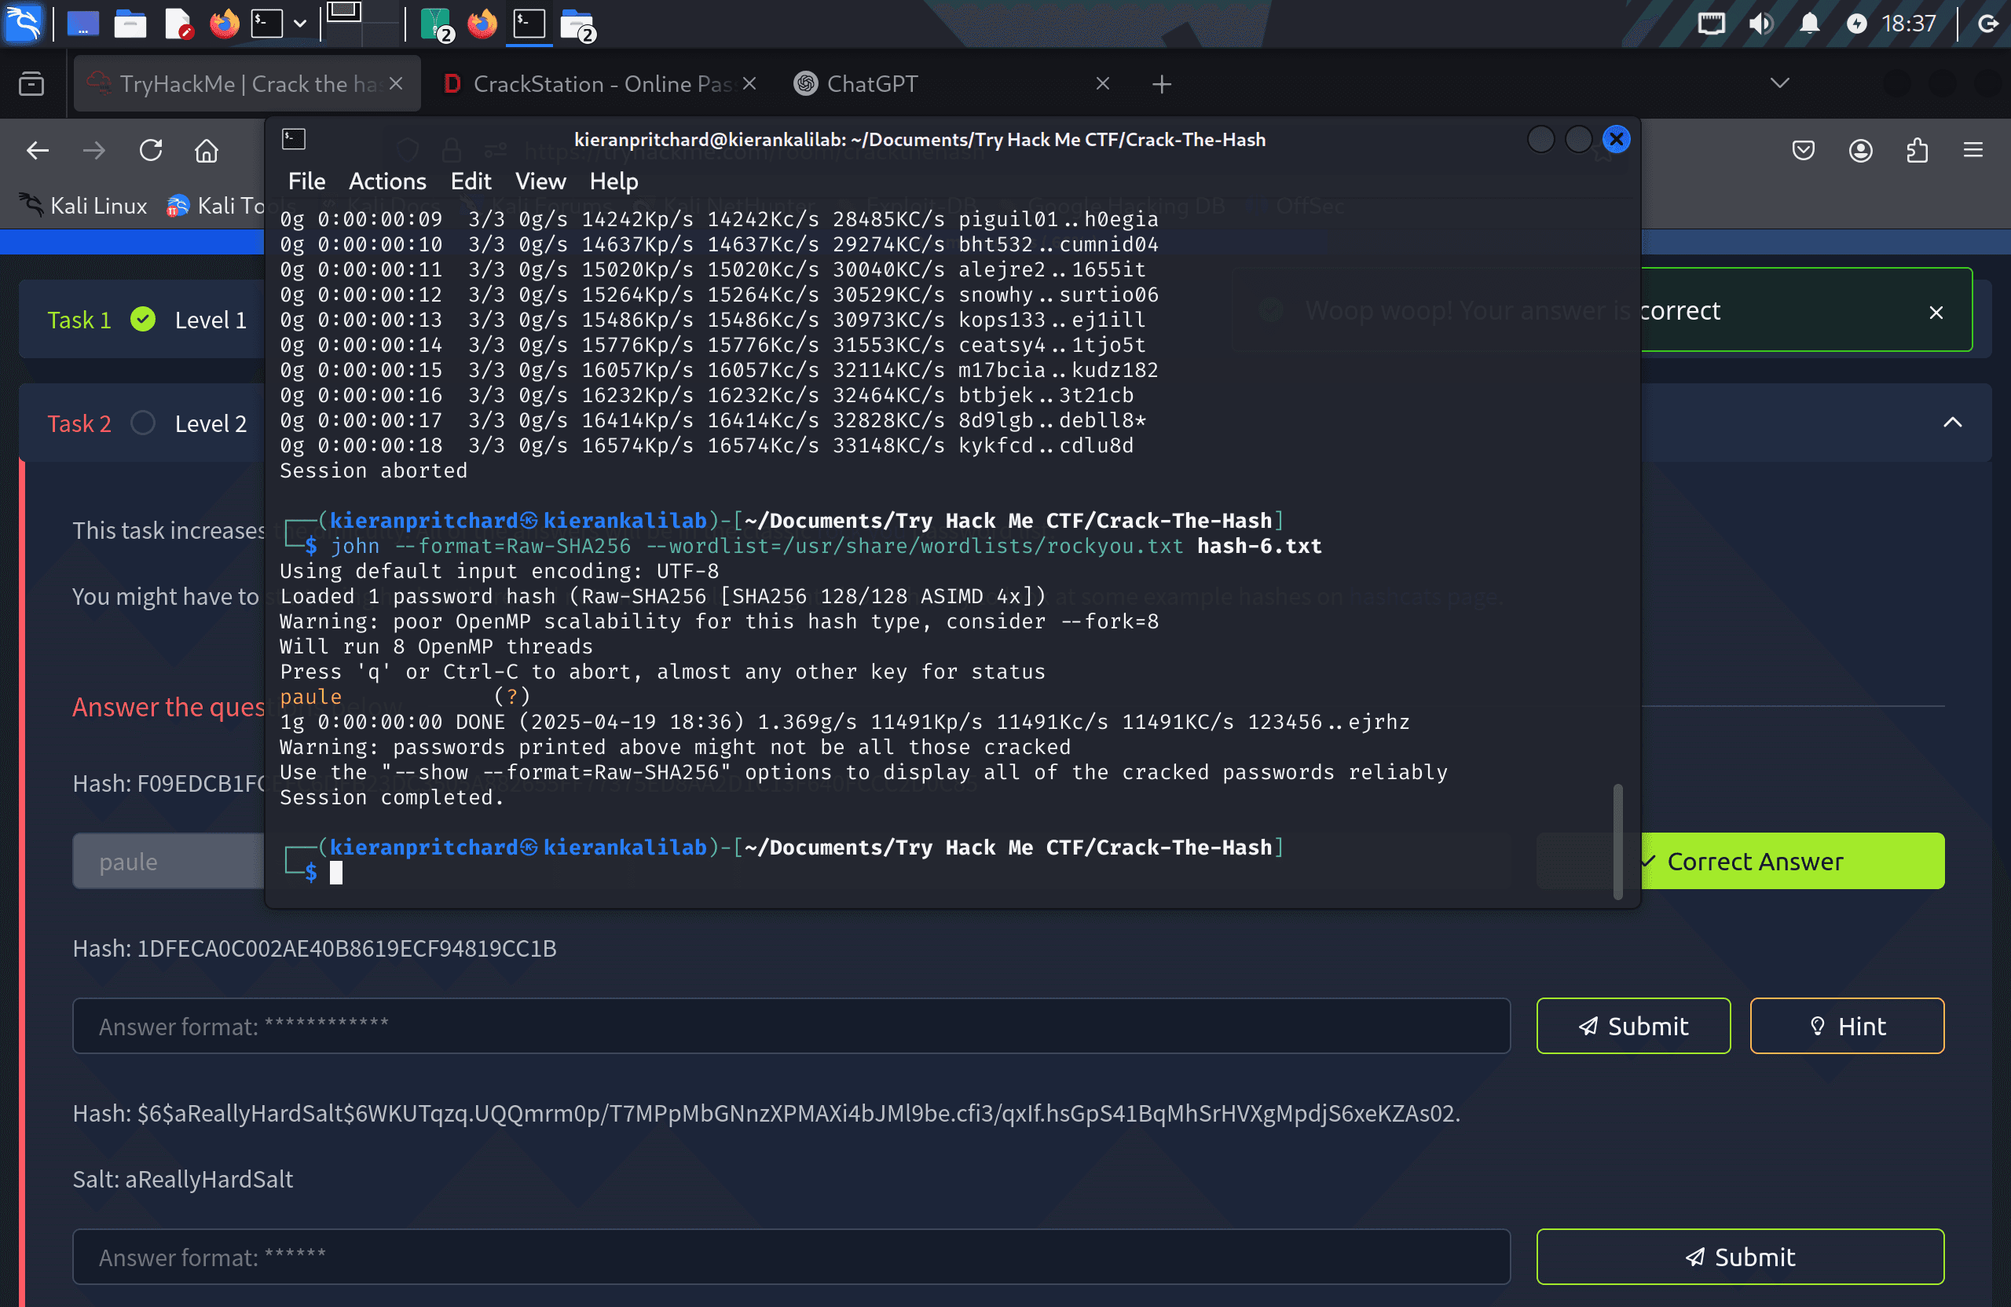
Task: Click 'Session aborted' line in terminal
Action: coord(372,470)
